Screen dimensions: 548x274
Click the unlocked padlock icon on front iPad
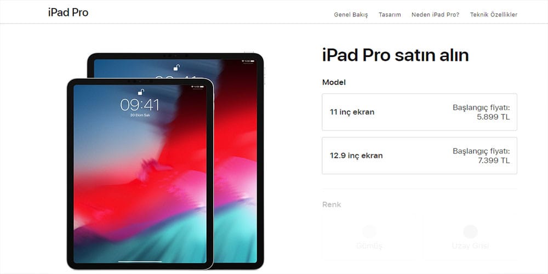[141, 92]
